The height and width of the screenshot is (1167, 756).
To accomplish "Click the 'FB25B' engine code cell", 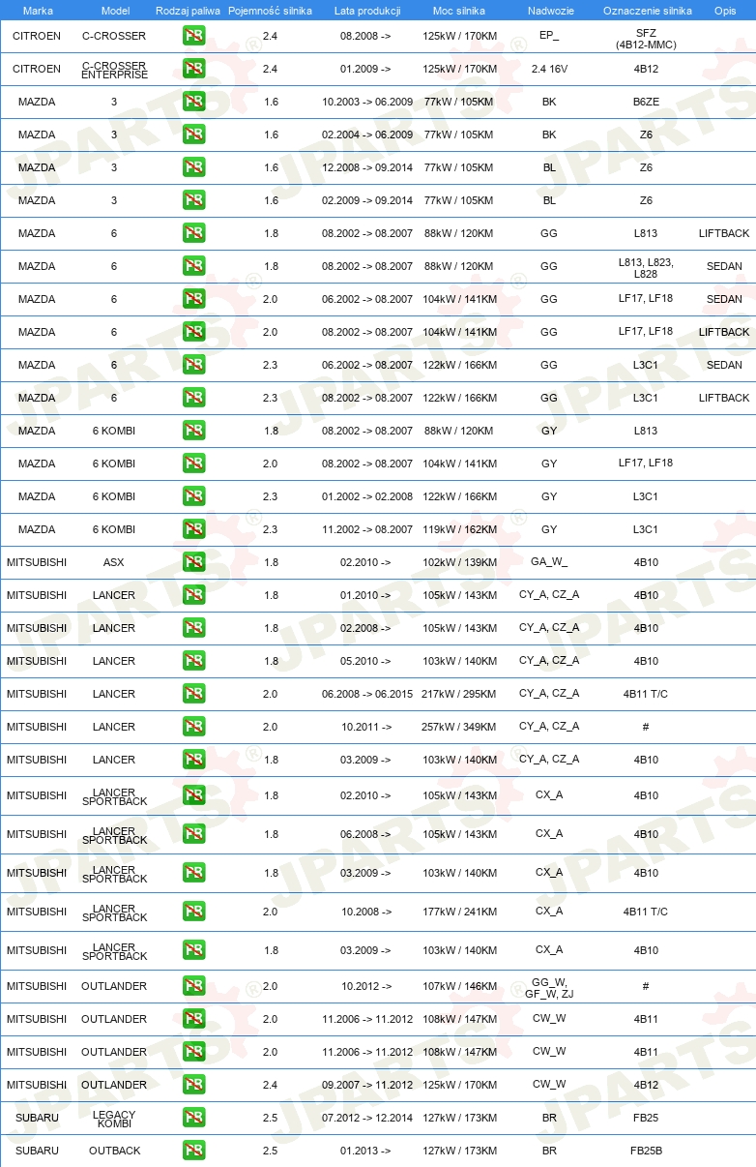I will click(x=646, y=1152).
